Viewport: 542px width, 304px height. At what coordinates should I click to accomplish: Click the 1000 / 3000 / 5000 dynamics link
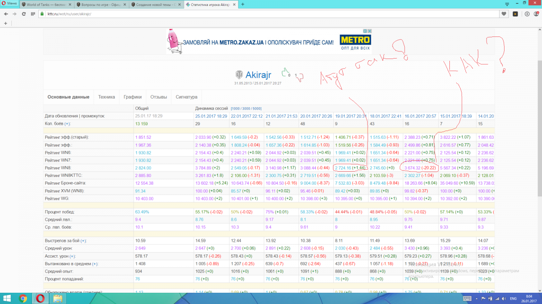[246, 109]
